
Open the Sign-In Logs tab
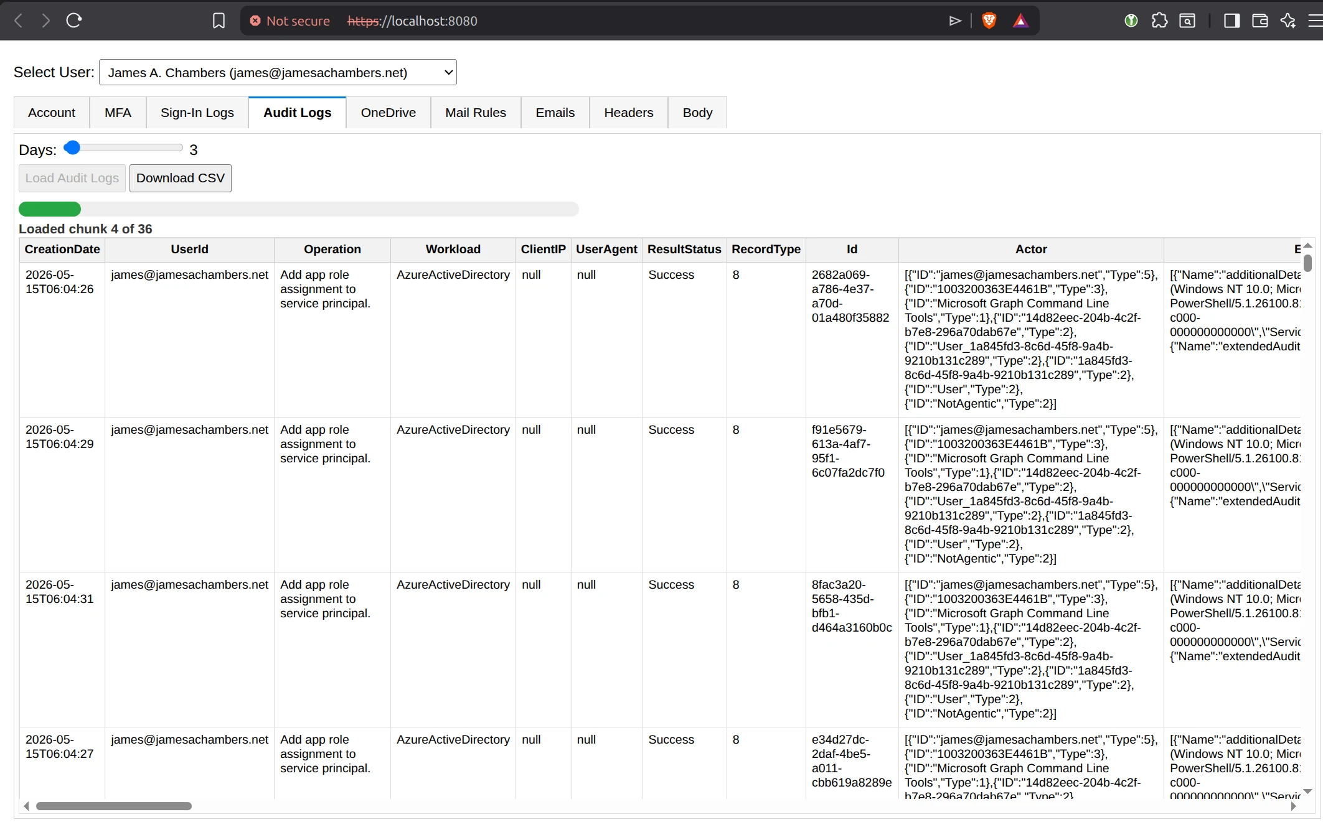pyautogui.click(x=197, y=113)
